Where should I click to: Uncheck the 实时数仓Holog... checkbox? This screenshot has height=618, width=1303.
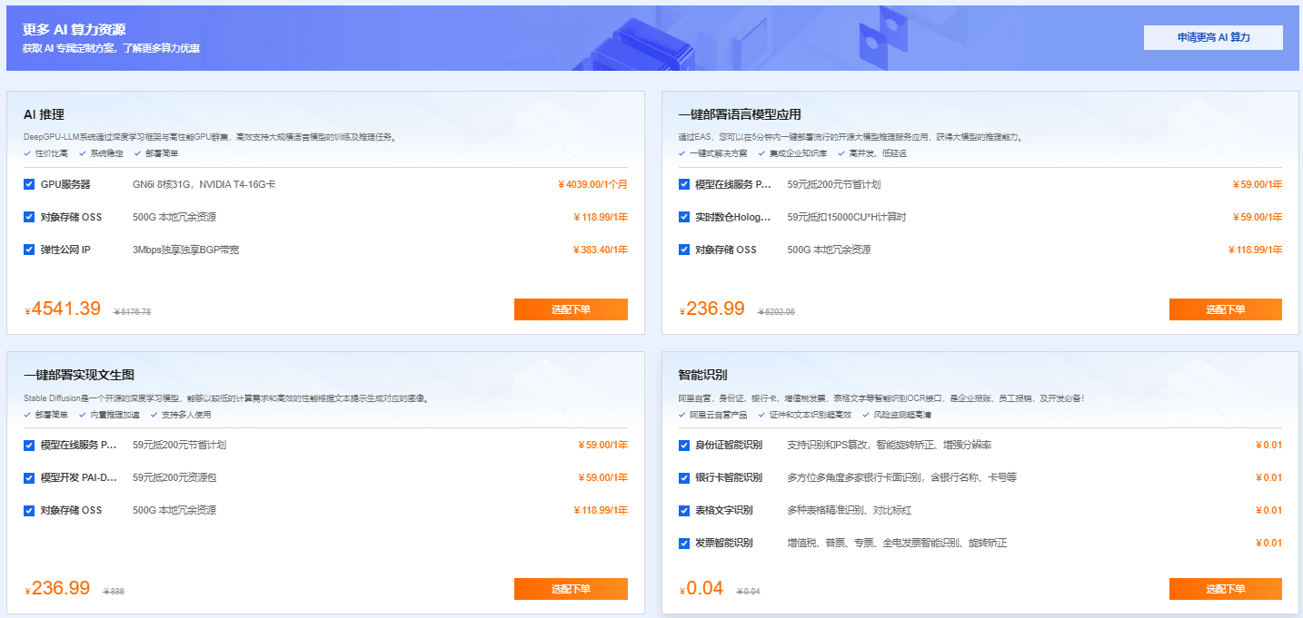[x=684, y=217]
